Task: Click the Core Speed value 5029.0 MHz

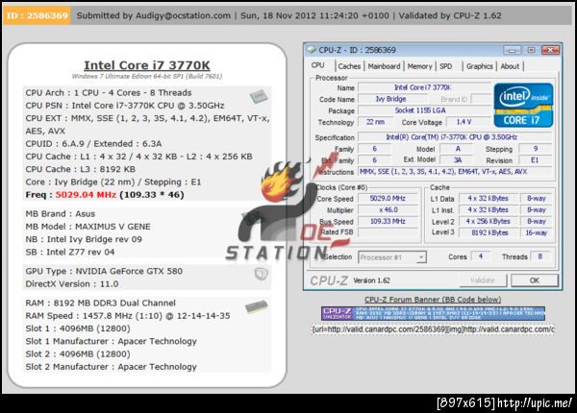Action: coord(388,199)
